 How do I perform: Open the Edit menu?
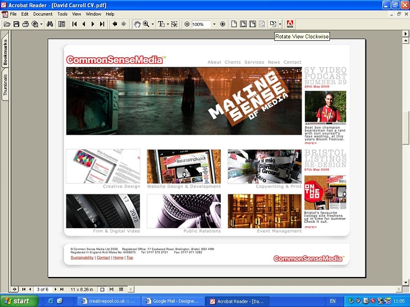[25, 14]
